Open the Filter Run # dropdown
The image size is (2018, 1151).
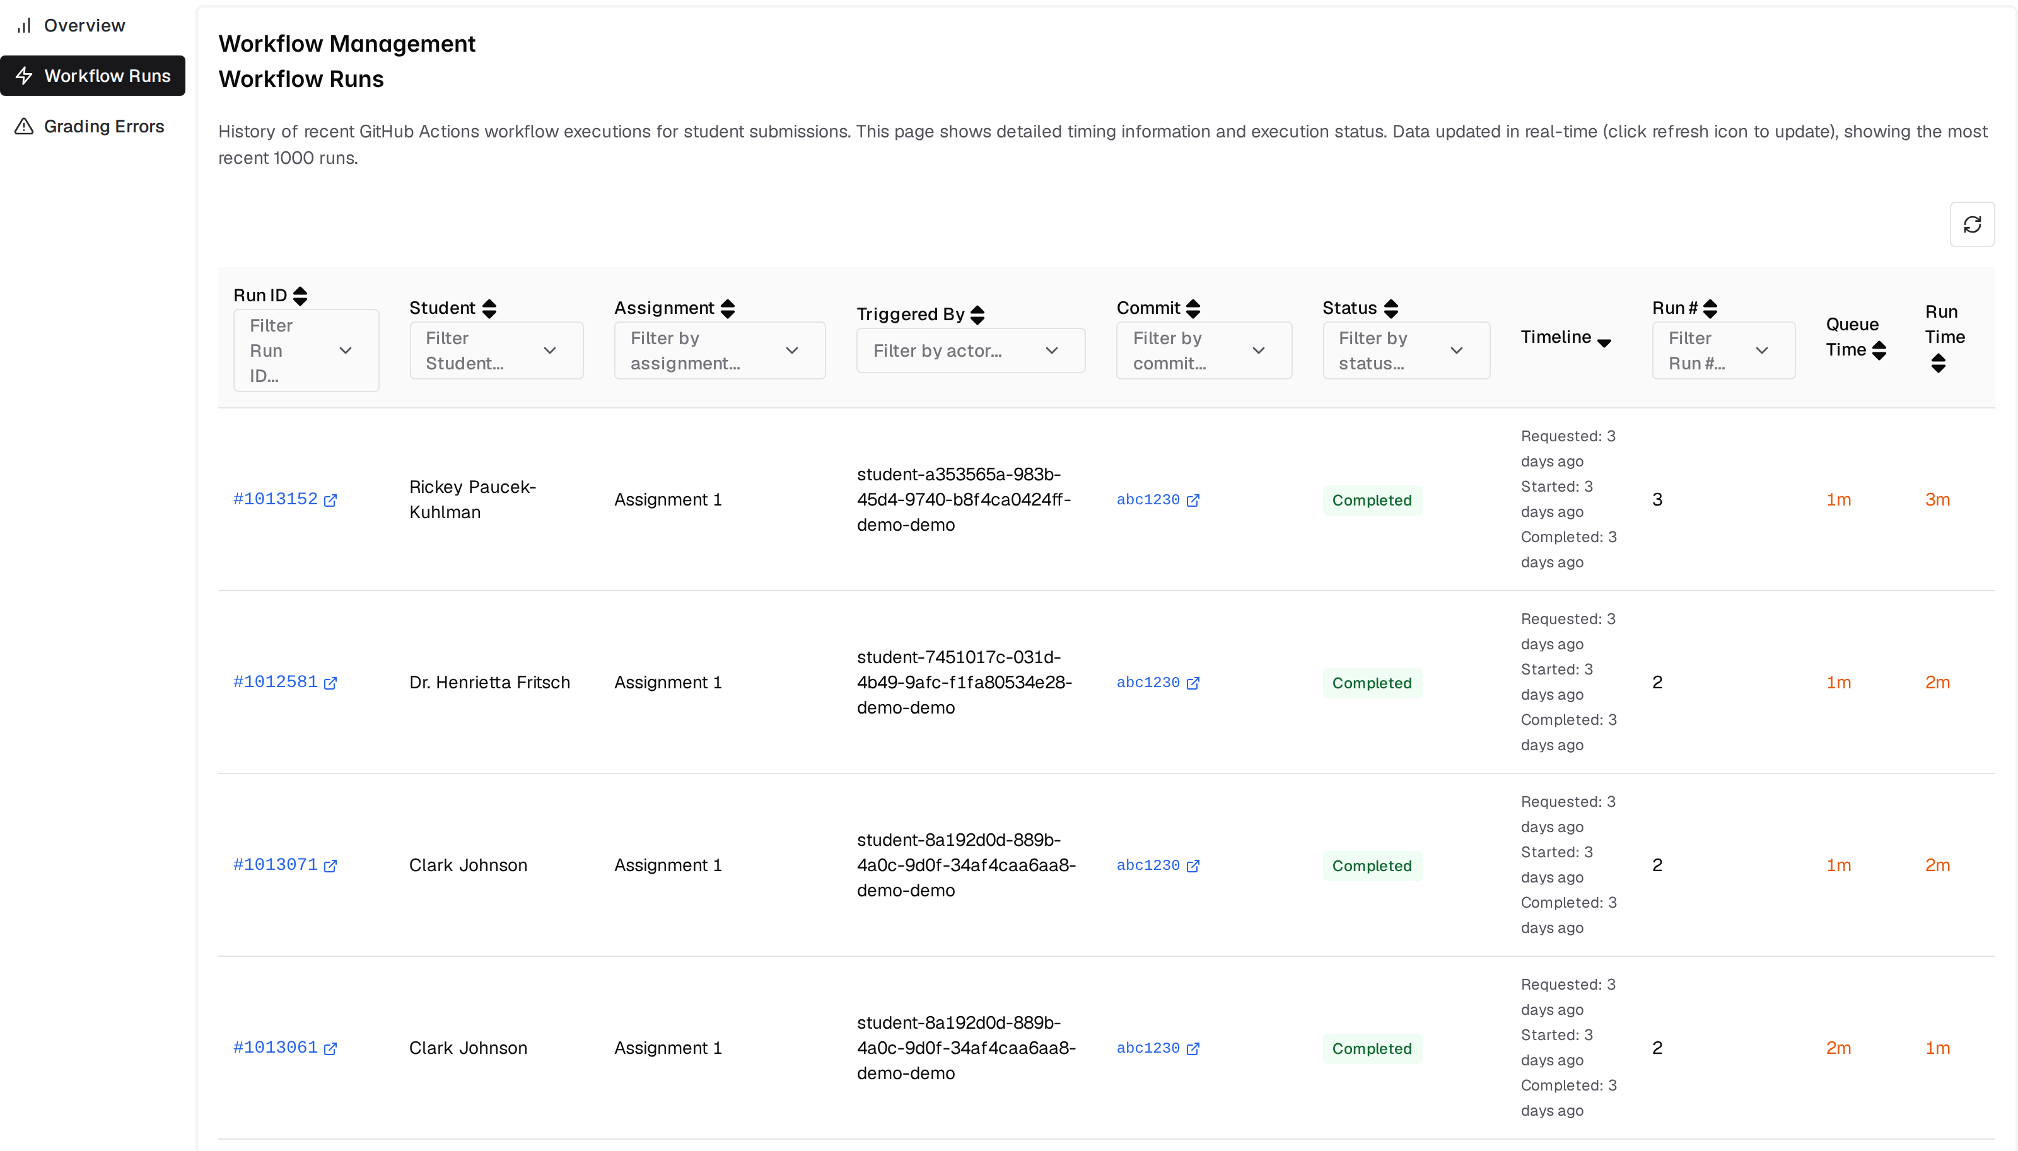click(x=1723, y=350)
